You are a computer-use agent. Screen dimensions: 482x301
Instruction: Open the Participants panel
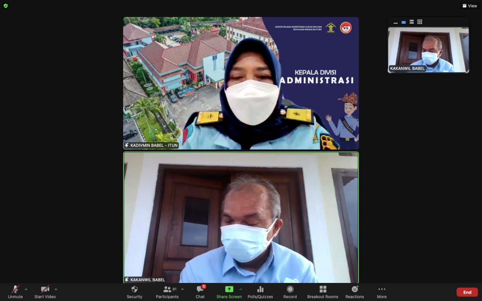click(x=167, y=292)
